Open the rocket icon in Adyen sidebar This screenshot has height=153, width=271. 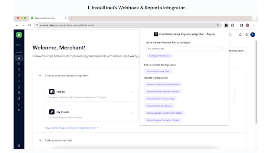click(19, 98)
